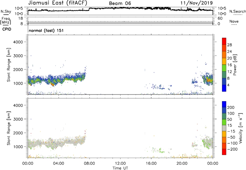Click the Nave axis value '60'
This screenshot has width=246, height=170.
pyautogui.click(x=220, y=18)
